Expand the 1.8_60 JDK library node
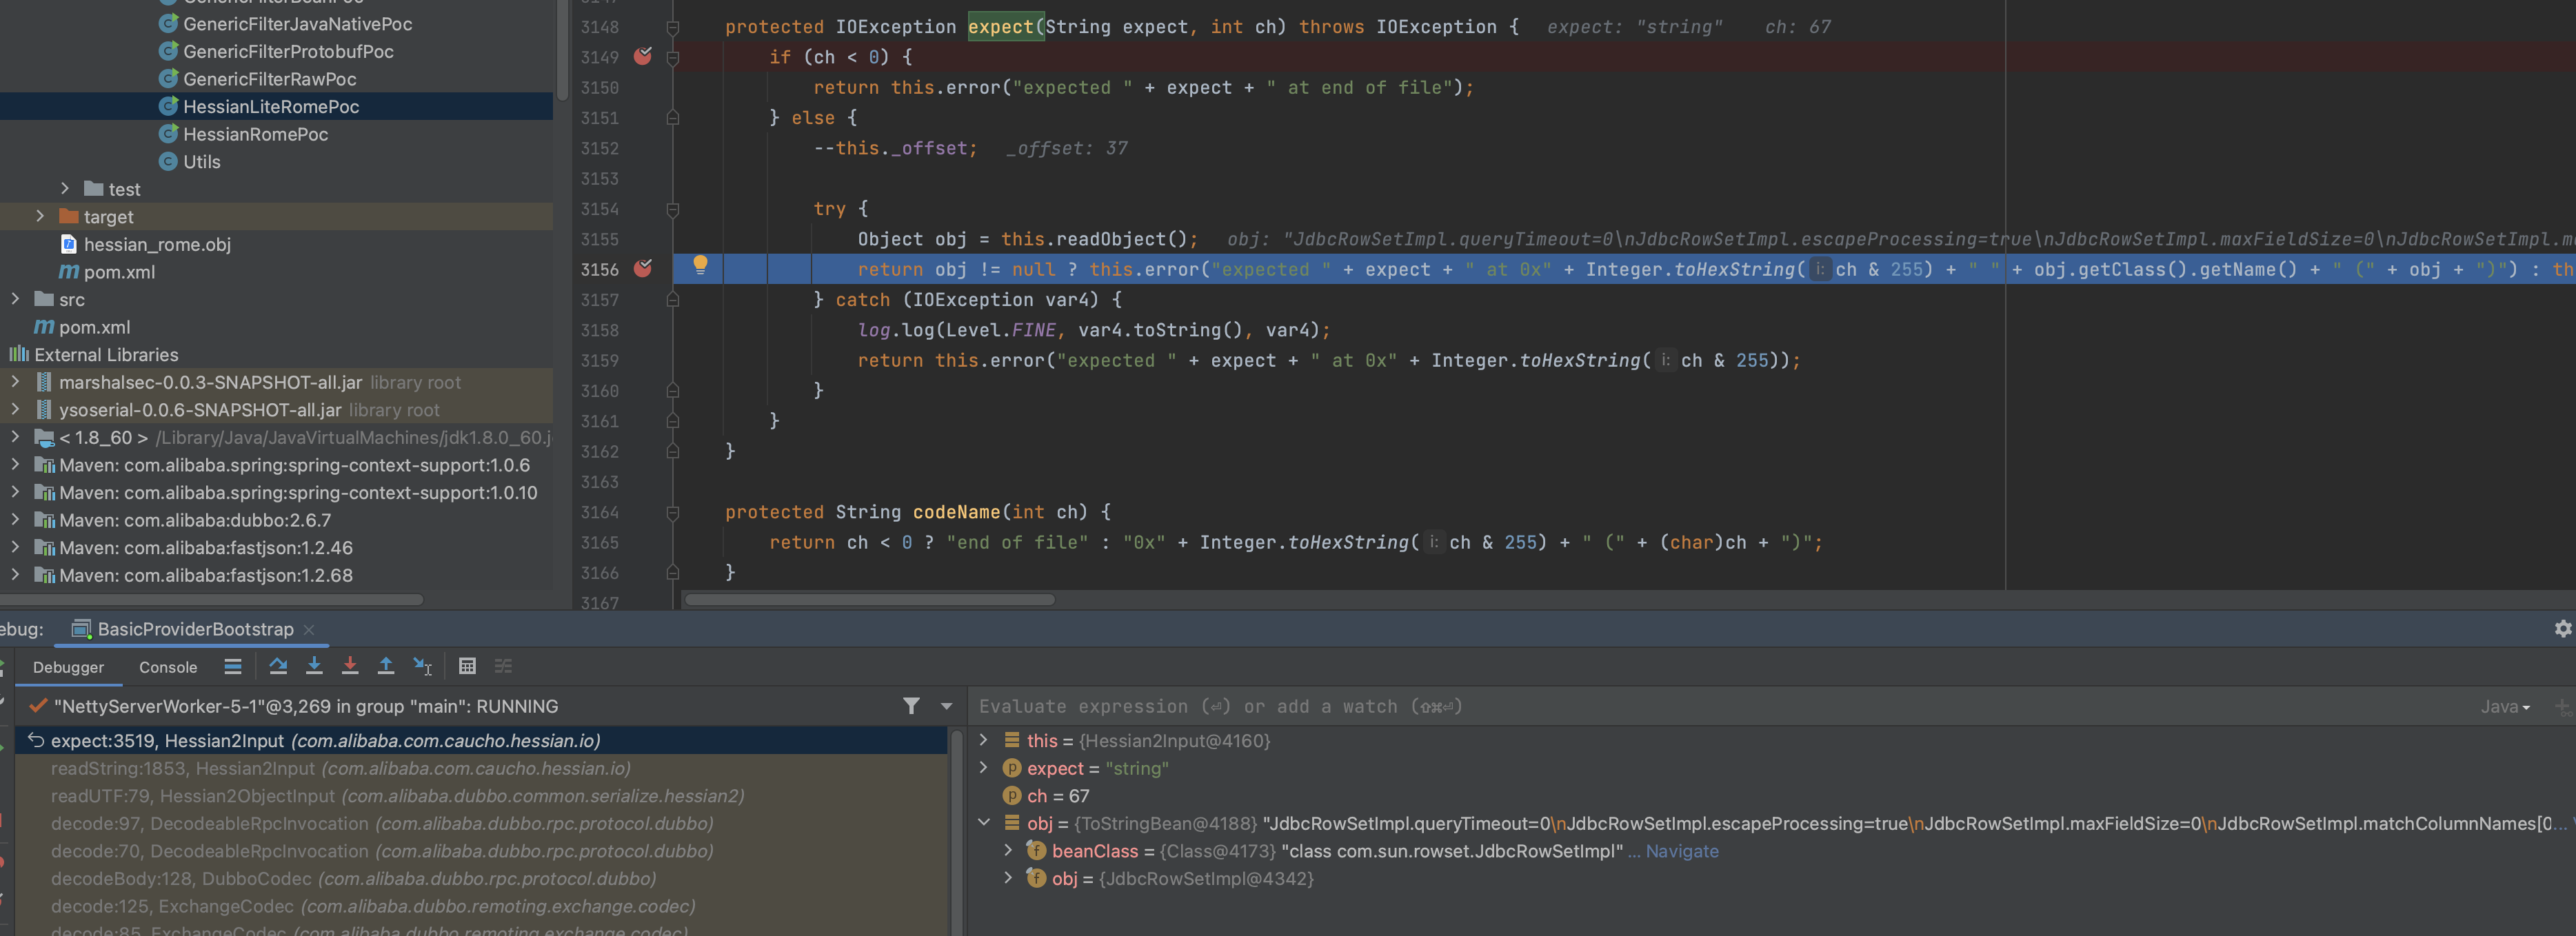This screenshot has width=2576, height=936. 15,436
